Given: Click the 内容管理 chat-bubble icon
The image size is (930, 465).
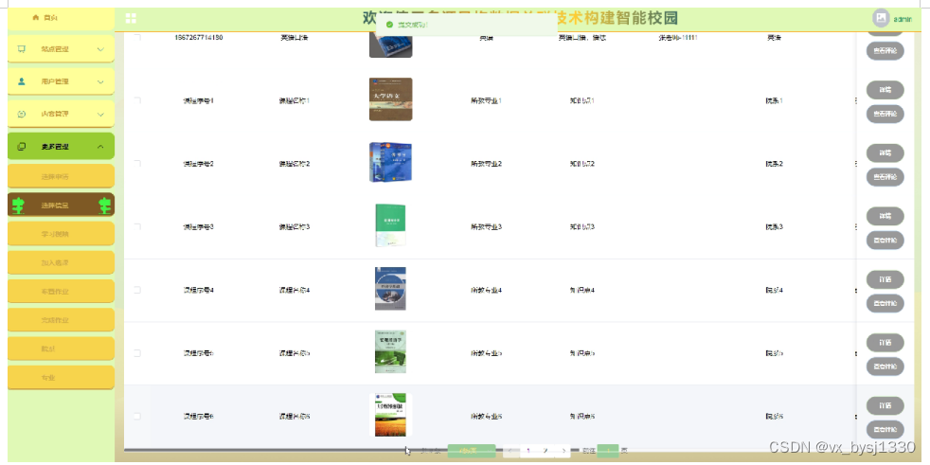Looking at the screenshot, I should pos(22,114).
